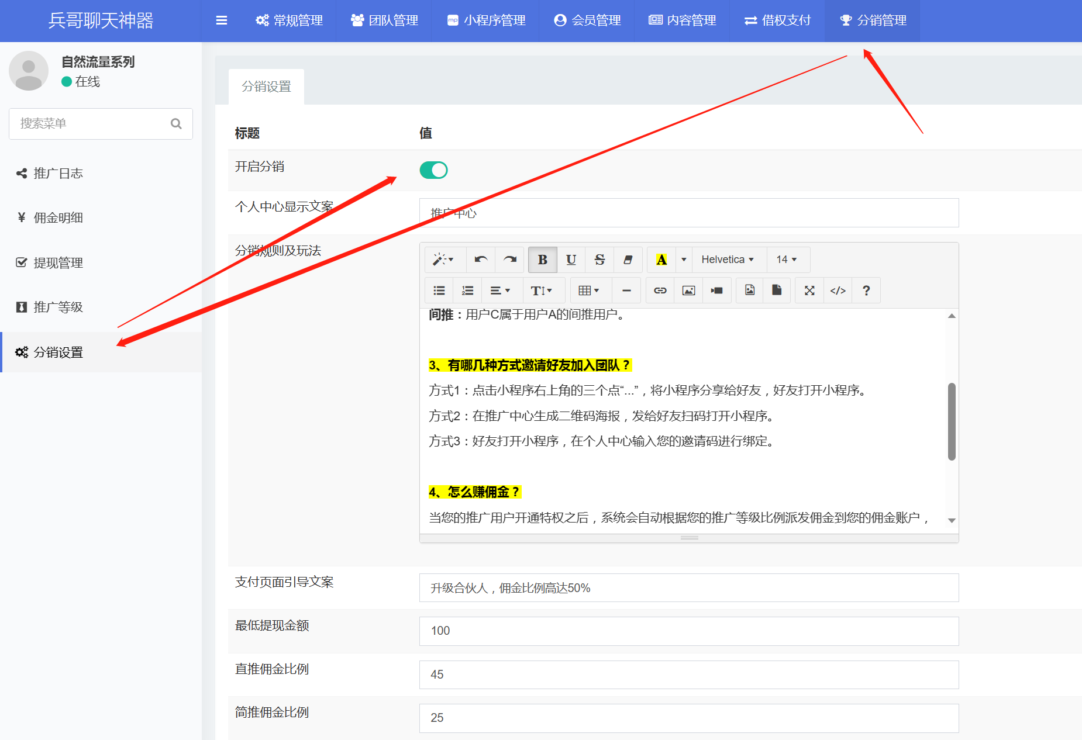
Task: Insert a horizontal rule line
Action: (x=626, y=291)
